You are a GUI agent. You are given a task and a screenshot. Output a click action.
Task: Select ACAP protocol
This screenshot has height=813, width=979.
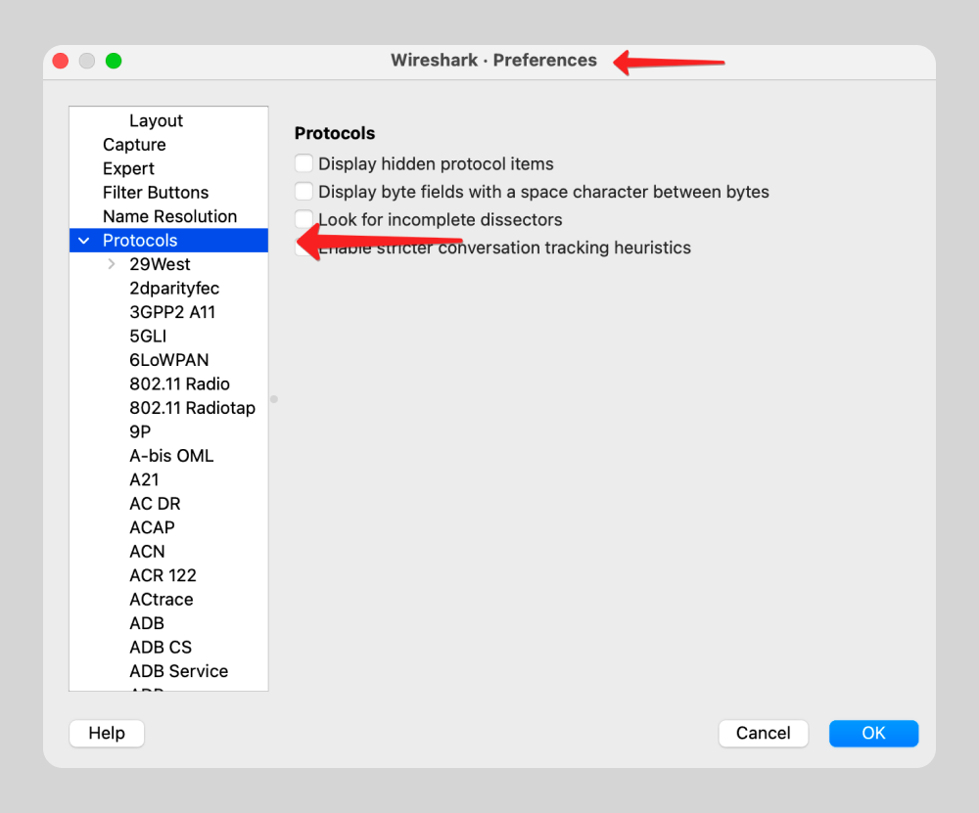tap(153, 527)
